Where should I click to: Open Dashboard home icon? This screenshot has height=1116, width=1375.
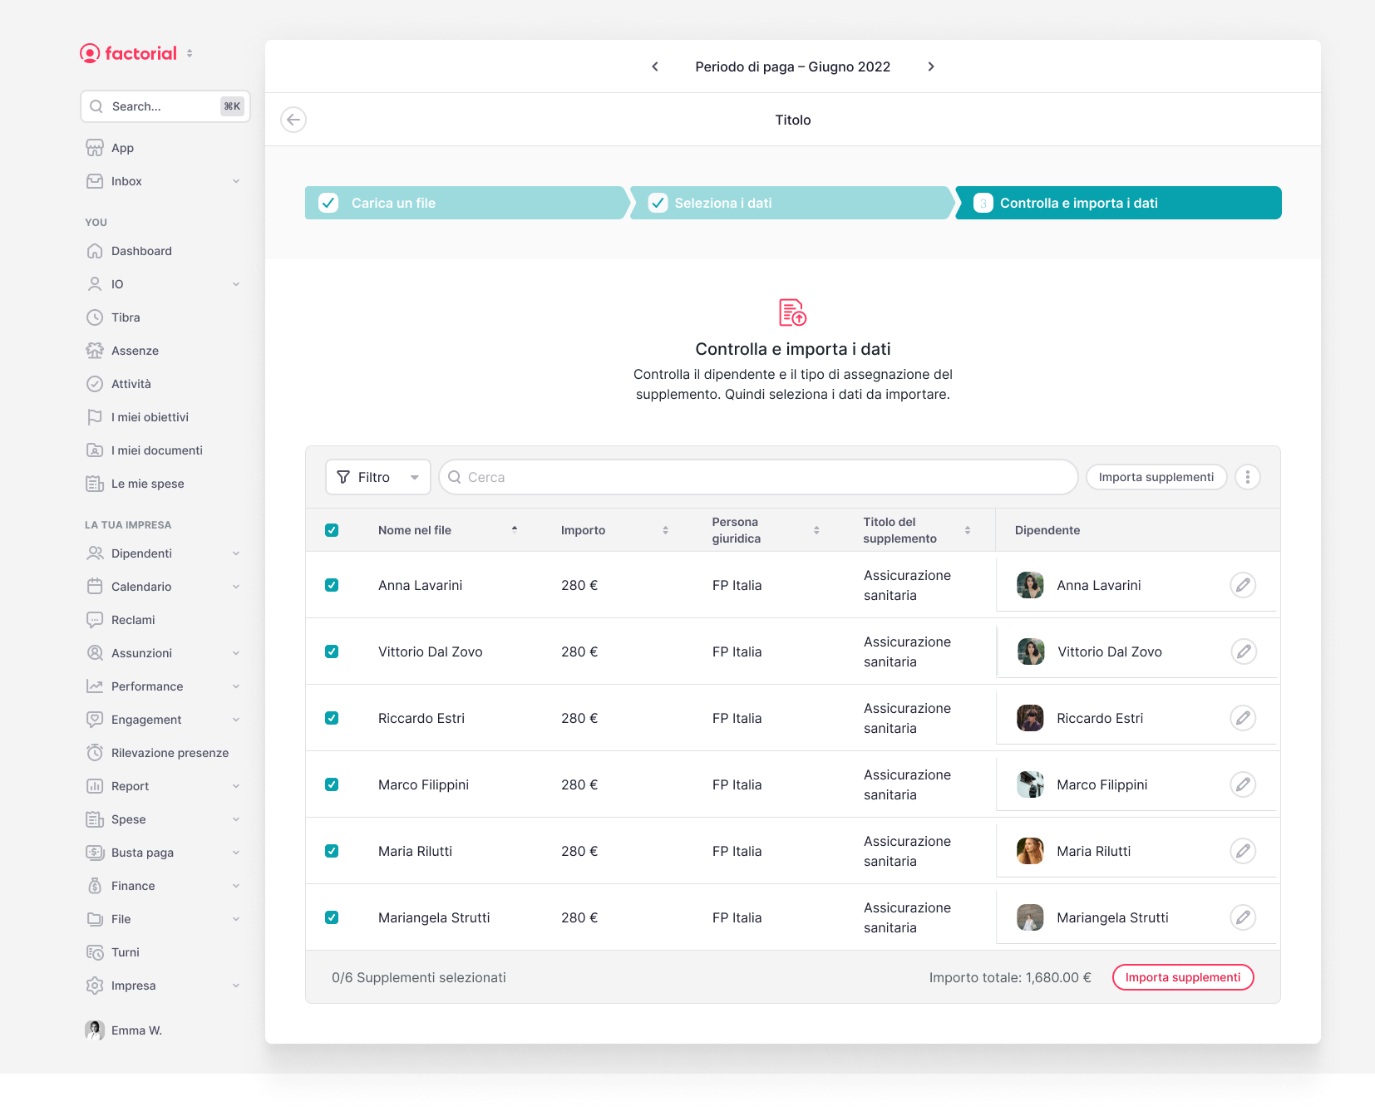[x=95, y=251]
